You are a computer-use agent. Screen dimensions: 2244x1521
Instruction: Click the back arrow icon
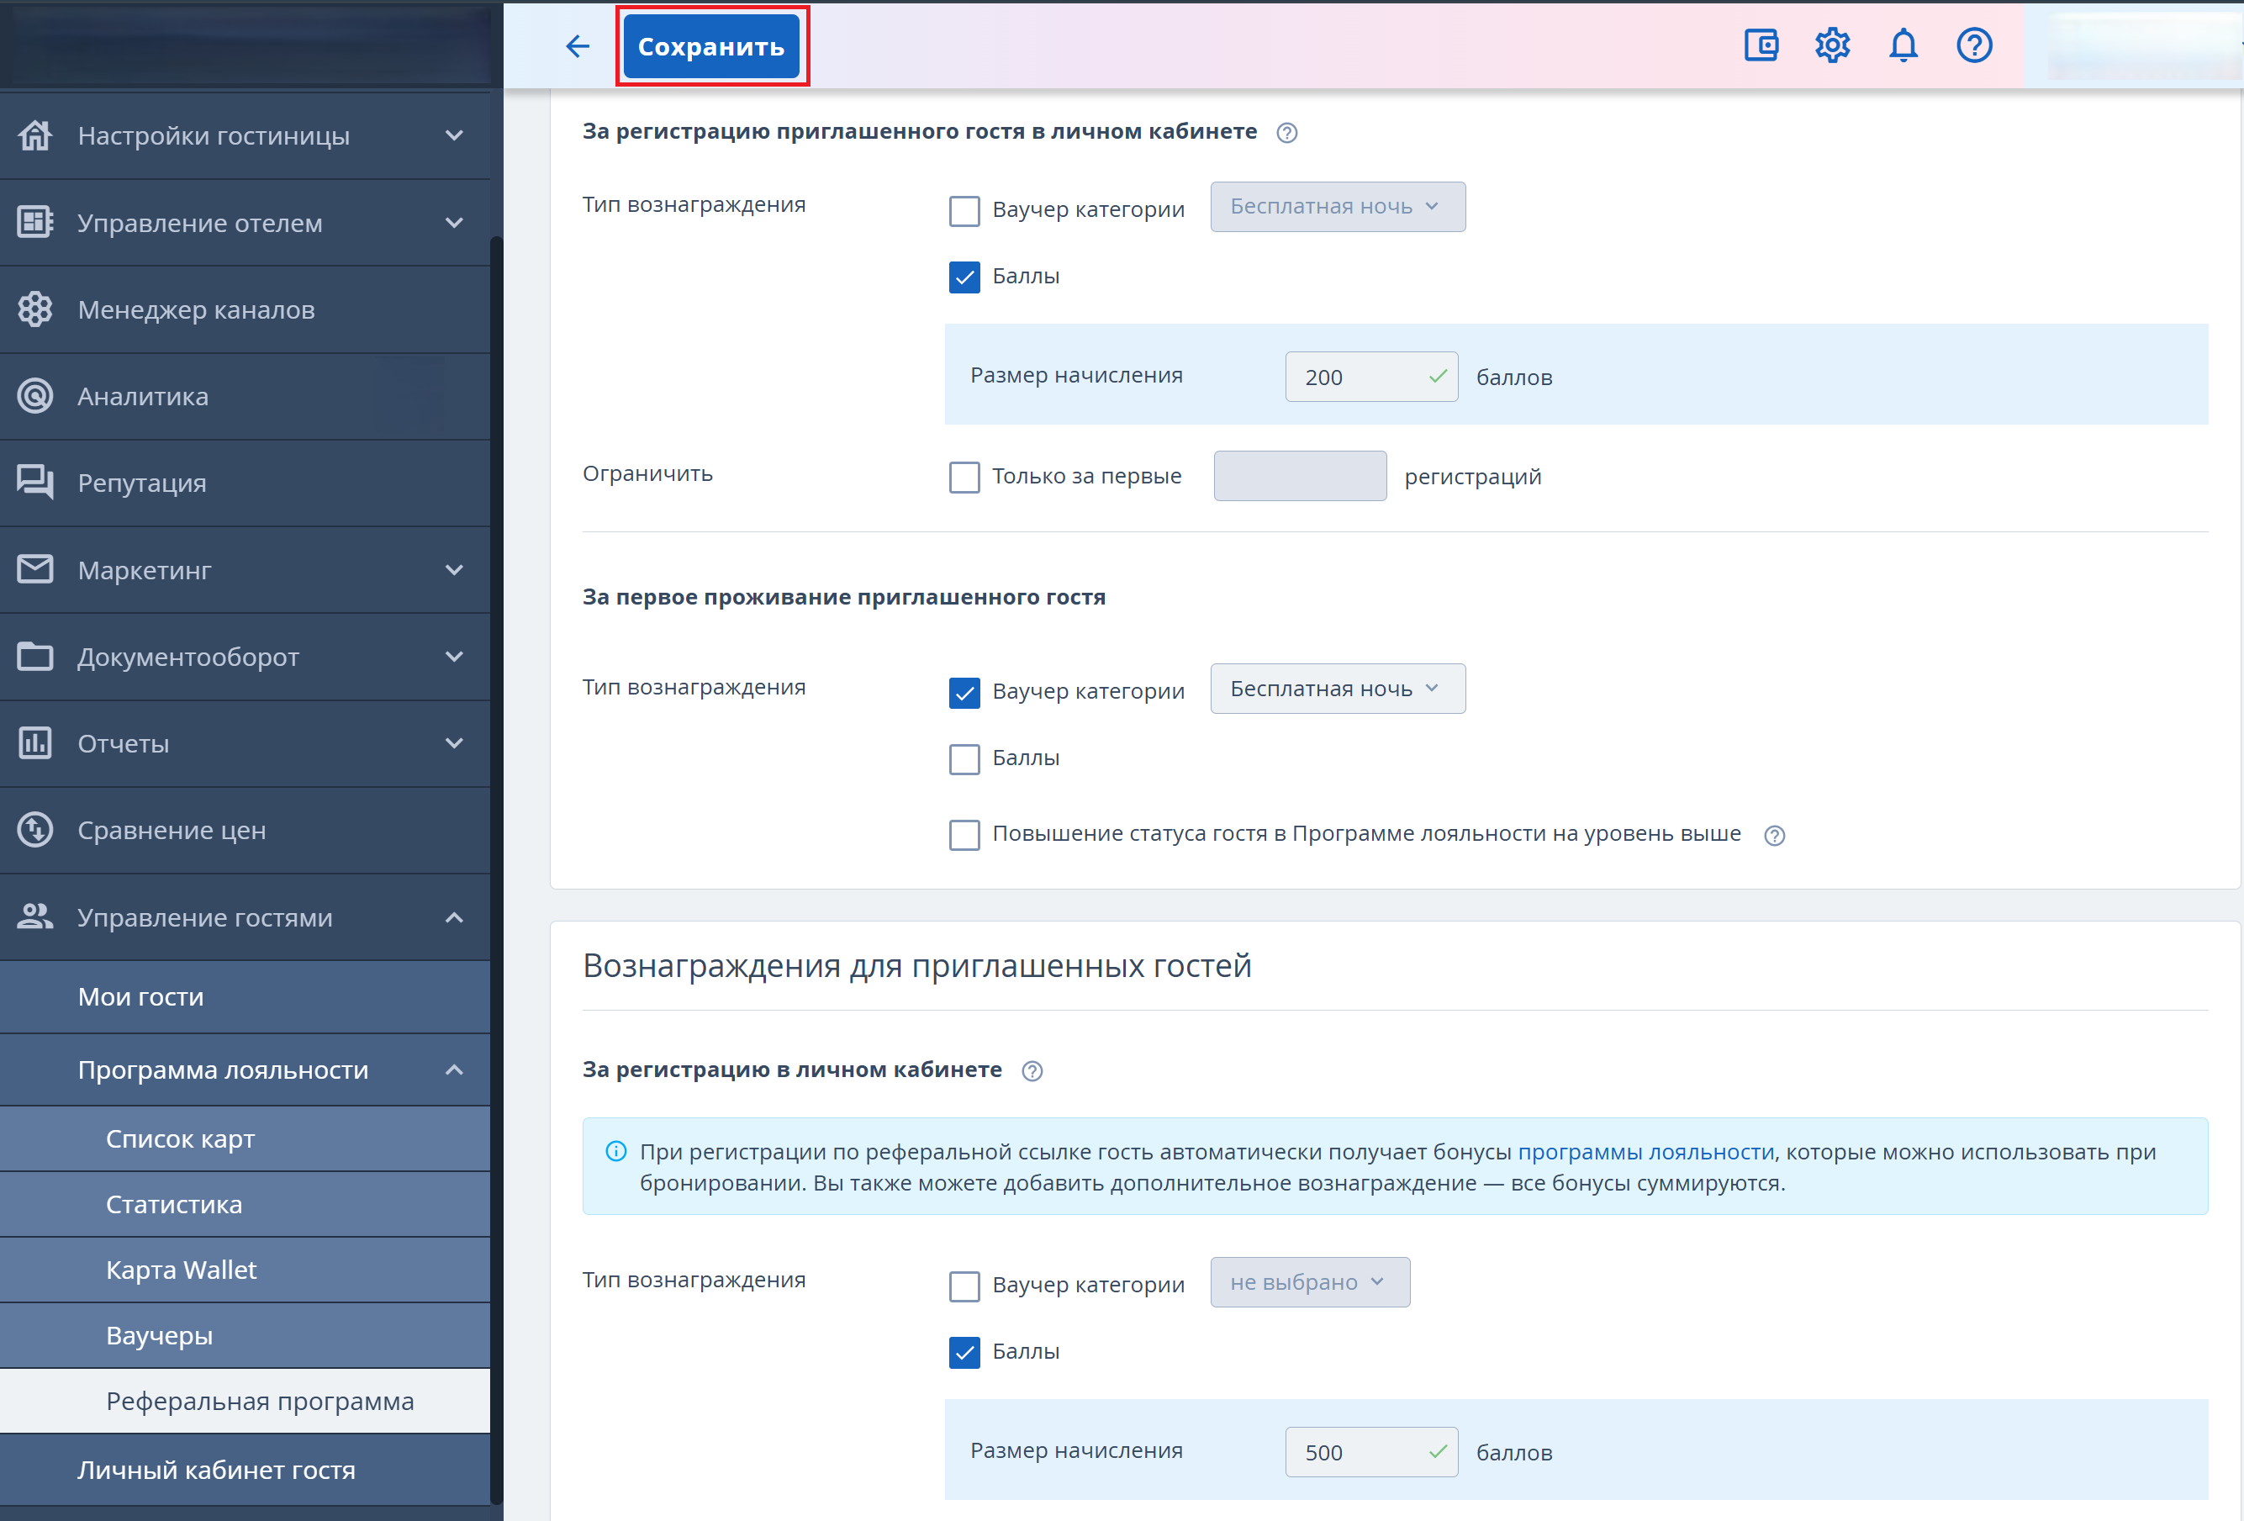pos(578,45)
